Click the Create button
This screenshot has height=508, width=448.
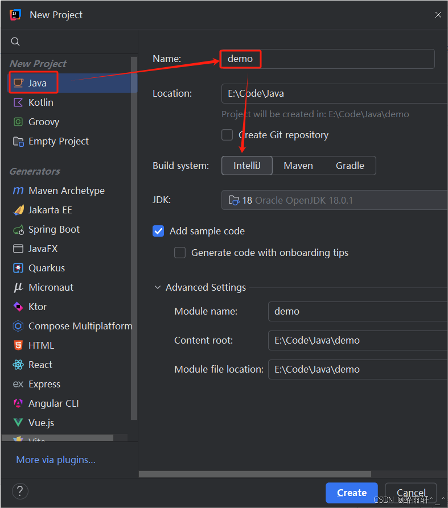352,493
